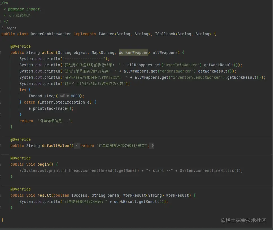The height and width of the screenshot is (230, 273).
Task: Click the "获取商品库存扣除服务的执行结果:" string
Action: pyautogui.click(x=95, y=77)
